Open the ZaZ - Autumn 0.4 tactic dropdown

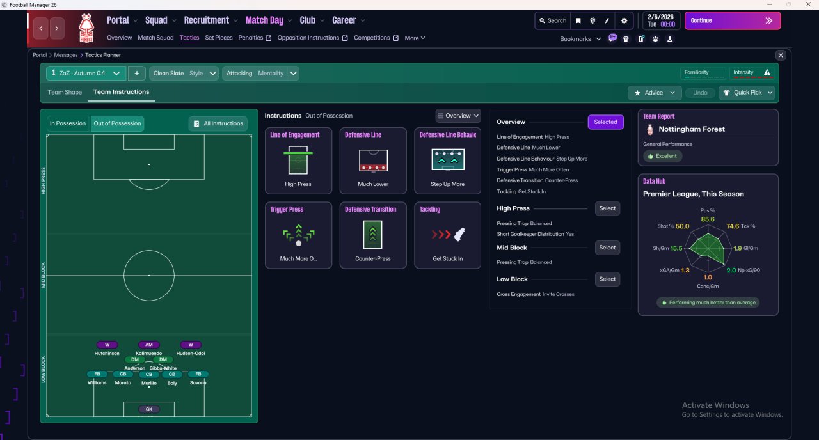pyautogui.click(x=86, y=73)
